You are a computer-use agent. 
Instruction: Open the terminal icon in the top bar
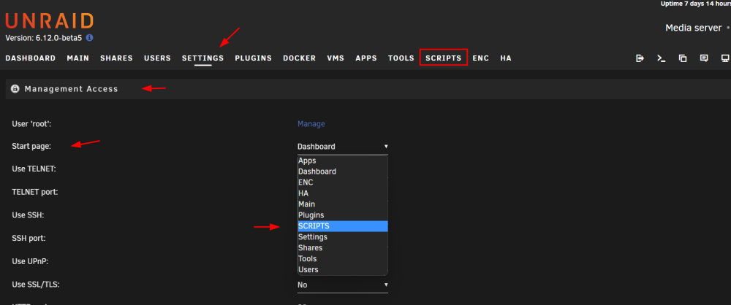(661, 58)
